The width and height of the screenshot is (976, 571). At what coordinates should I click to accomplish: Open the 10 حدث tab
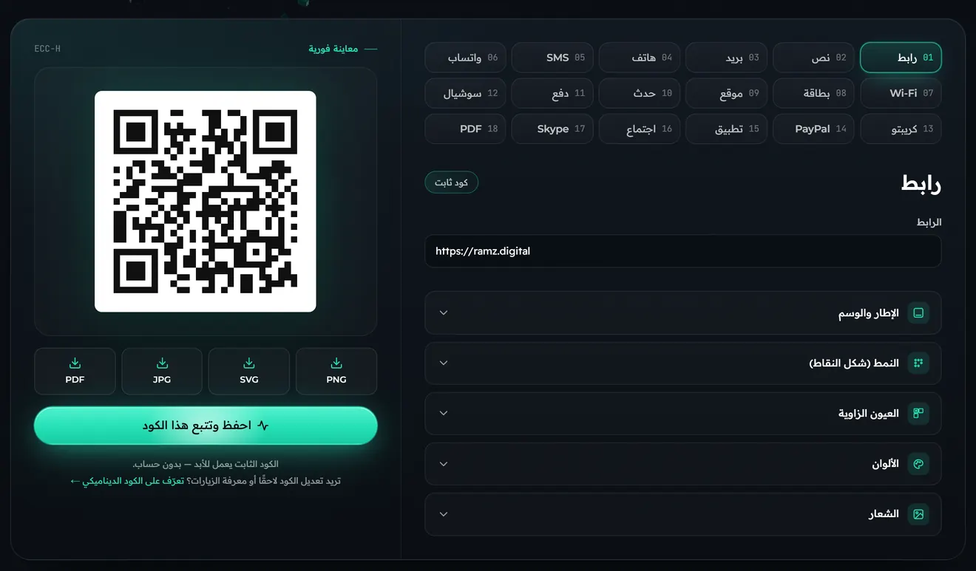(x=640, y=93)
